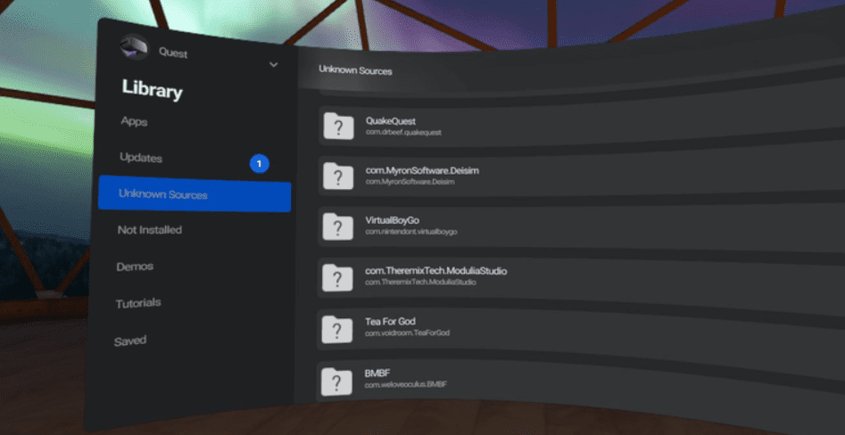Launch the ModuliaStudio app title text
This screenshot has height=435, width=845.
point(435,270)
